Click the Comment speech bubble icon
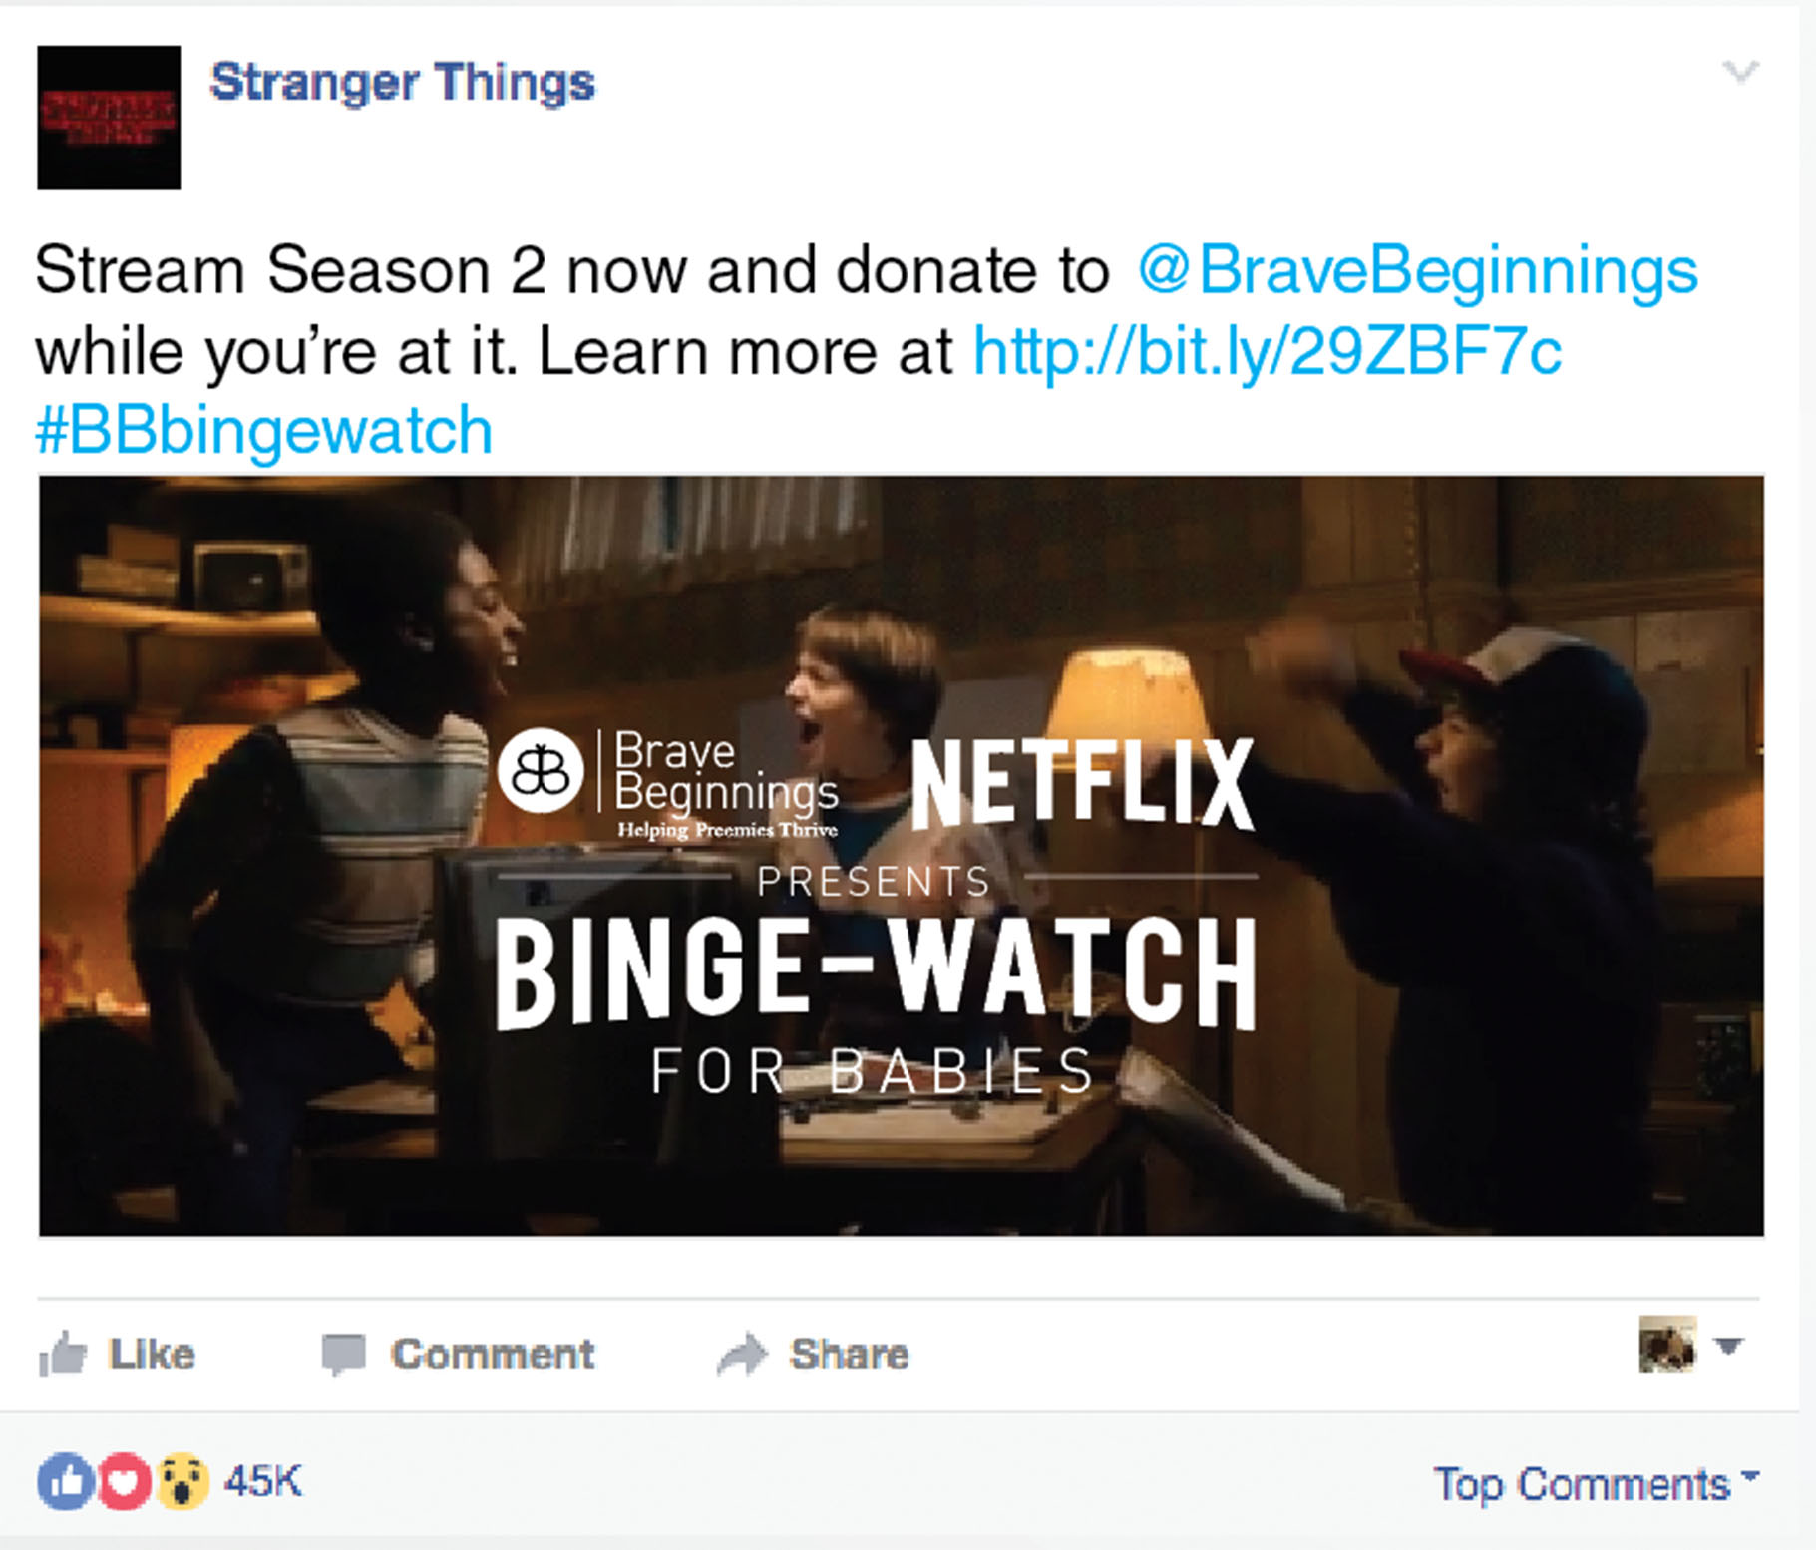1816x1550 pixels. pos(344,1356)
